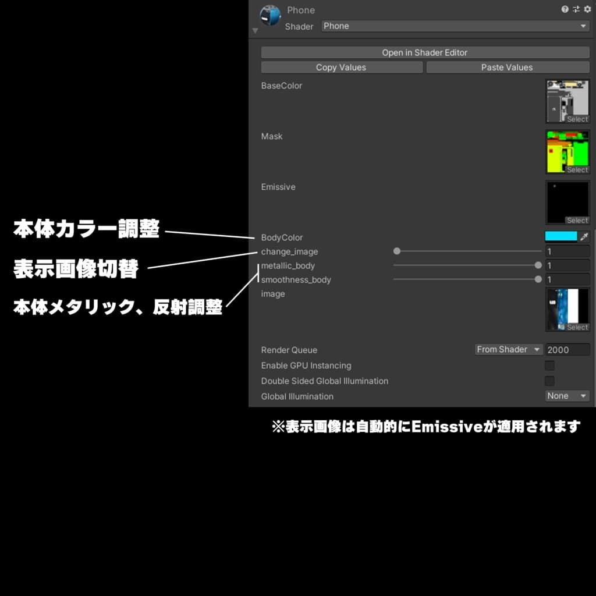Click the material preset picker icon
596x596 pixels.
[575, 9]
